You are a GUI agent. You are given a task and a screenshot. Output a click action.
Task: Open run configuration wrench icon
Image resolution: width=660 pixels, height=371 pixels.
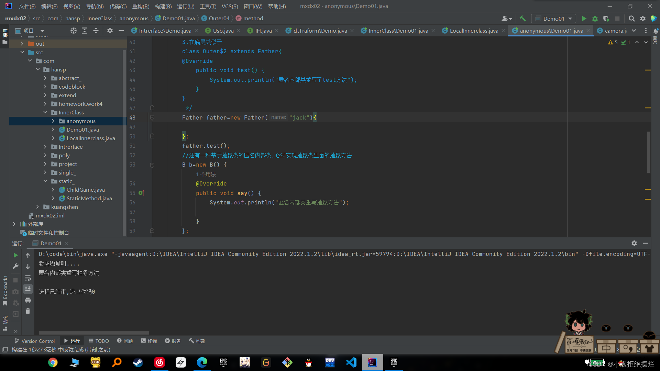click(15, 266)
